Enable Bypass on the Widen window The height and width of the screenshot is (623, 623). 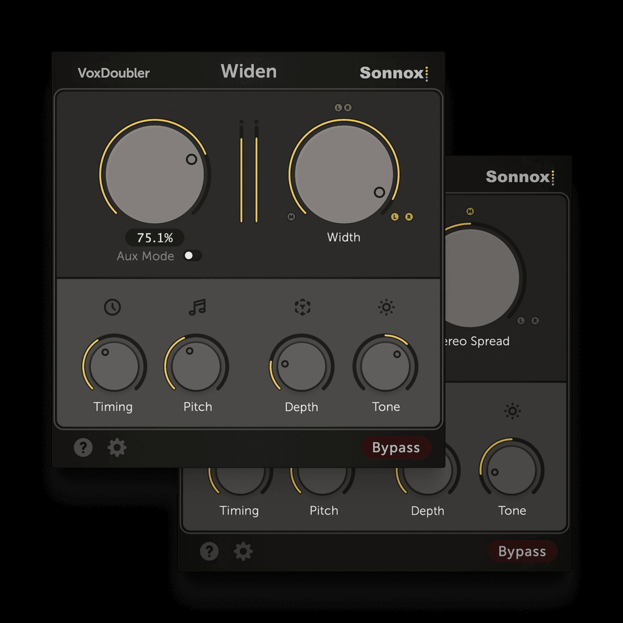coord(396,447)
